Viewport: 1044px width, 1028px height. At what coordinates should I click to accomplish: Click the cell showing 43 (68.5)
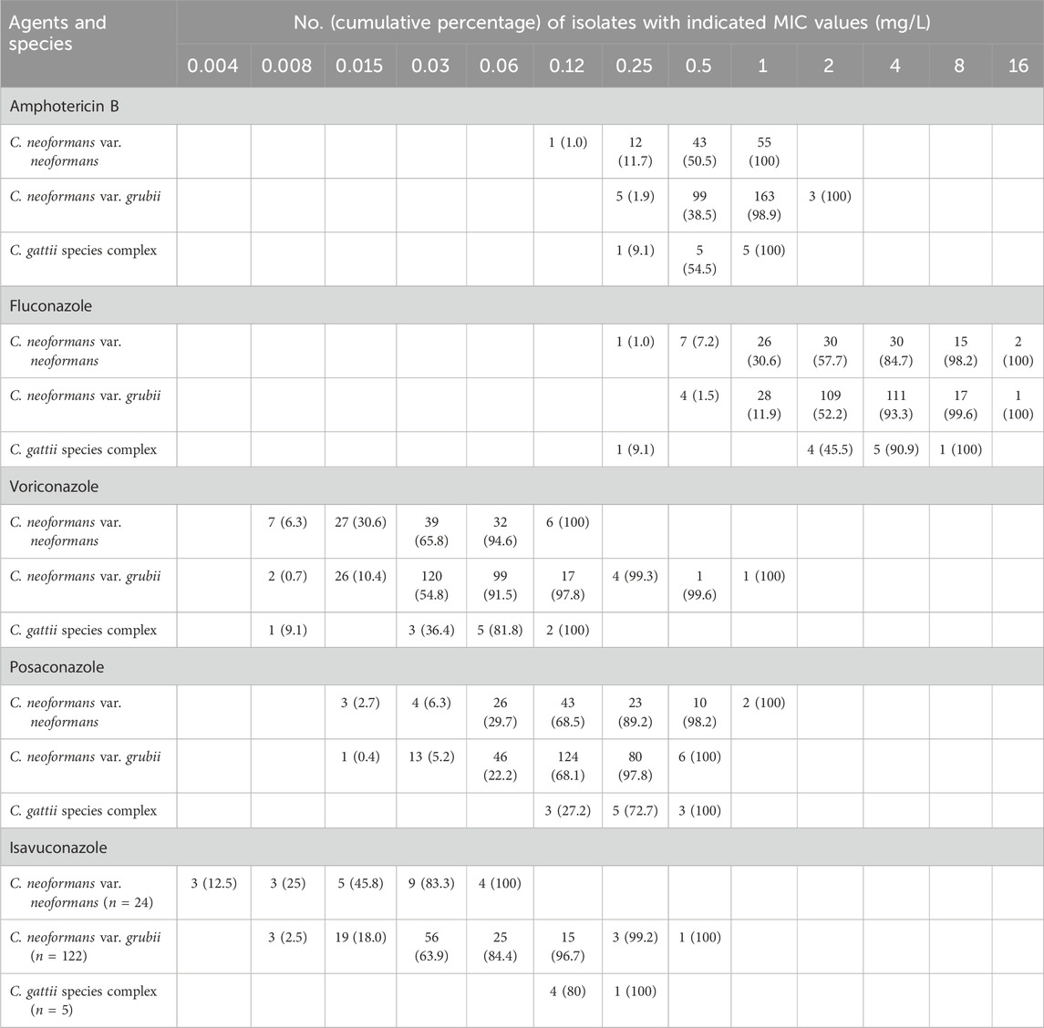tap(567, 712)
